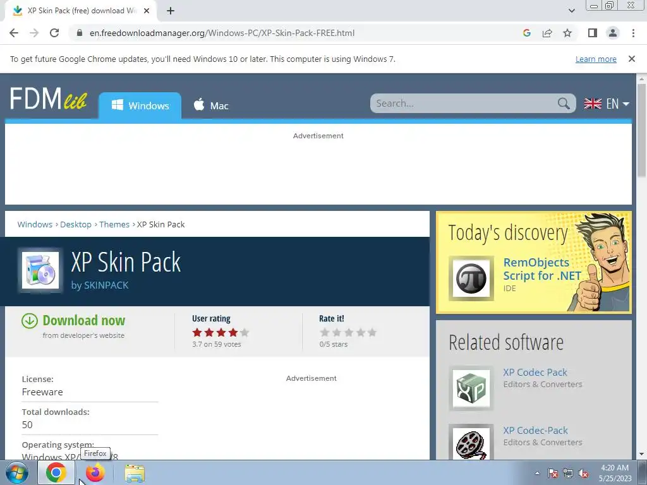Viewport: 647px width, 485px height.
Task: Click the Google icon in the address bar
Action: tap(526, 33)
